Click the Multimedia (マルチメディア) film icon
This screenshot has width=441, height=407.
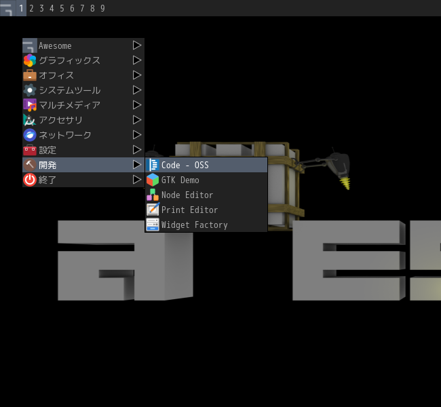click(30, 105)
